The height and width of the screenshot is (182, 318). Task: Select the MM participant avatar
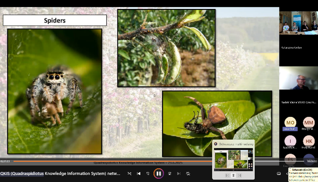(x=309, y=122)
